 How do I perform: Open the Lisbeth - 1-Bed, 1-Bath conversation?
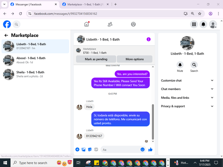[35, 46]
